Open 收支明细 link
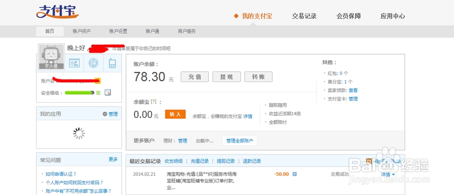 coord(173,161)
